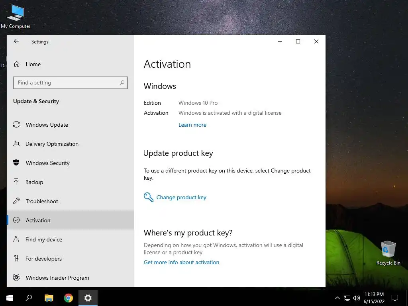
Task: Click the Where's my product key? heading
Action: click(x=188, y=233)
